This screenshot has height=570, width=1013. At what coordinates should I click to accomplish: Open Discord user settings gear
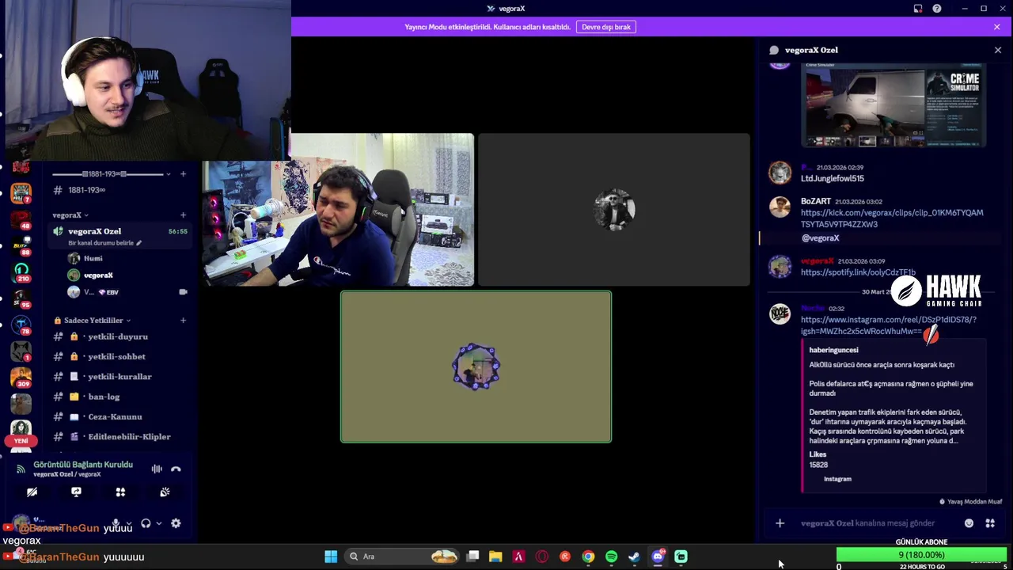click(x=176, y=523)
